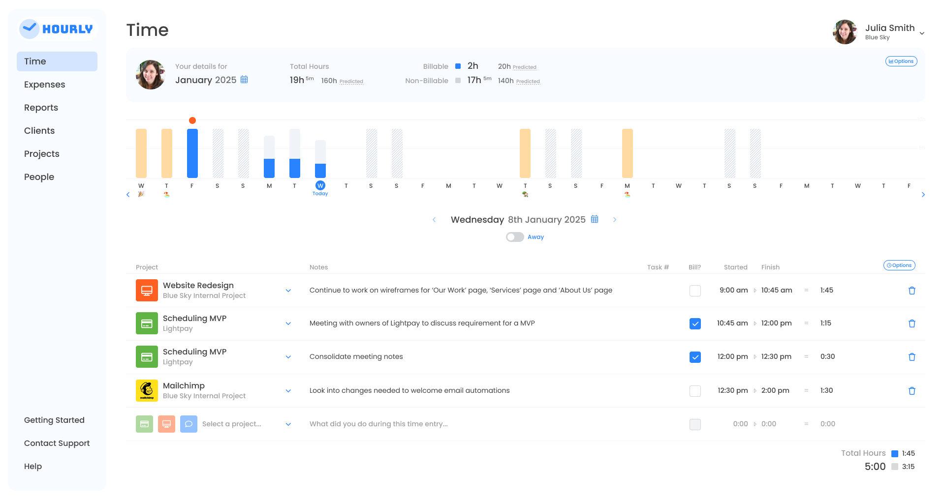Expand the Select a project dropdown
The image size is (945, 500).
pyautogui.click(x=288, y=424)
